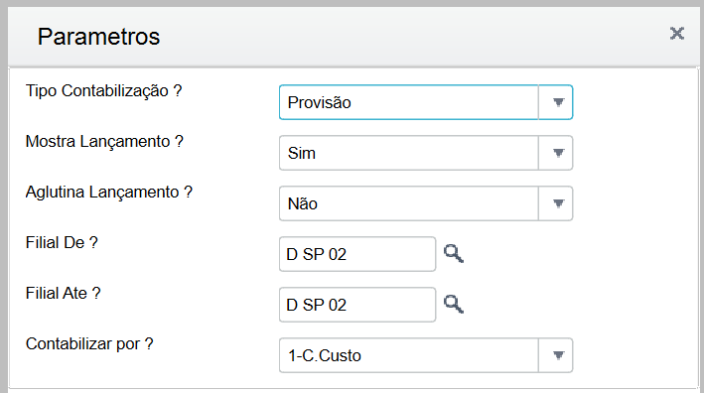Click the magnifier icon beside Filial De
This screenshot has width=704, height=393.
454,254
